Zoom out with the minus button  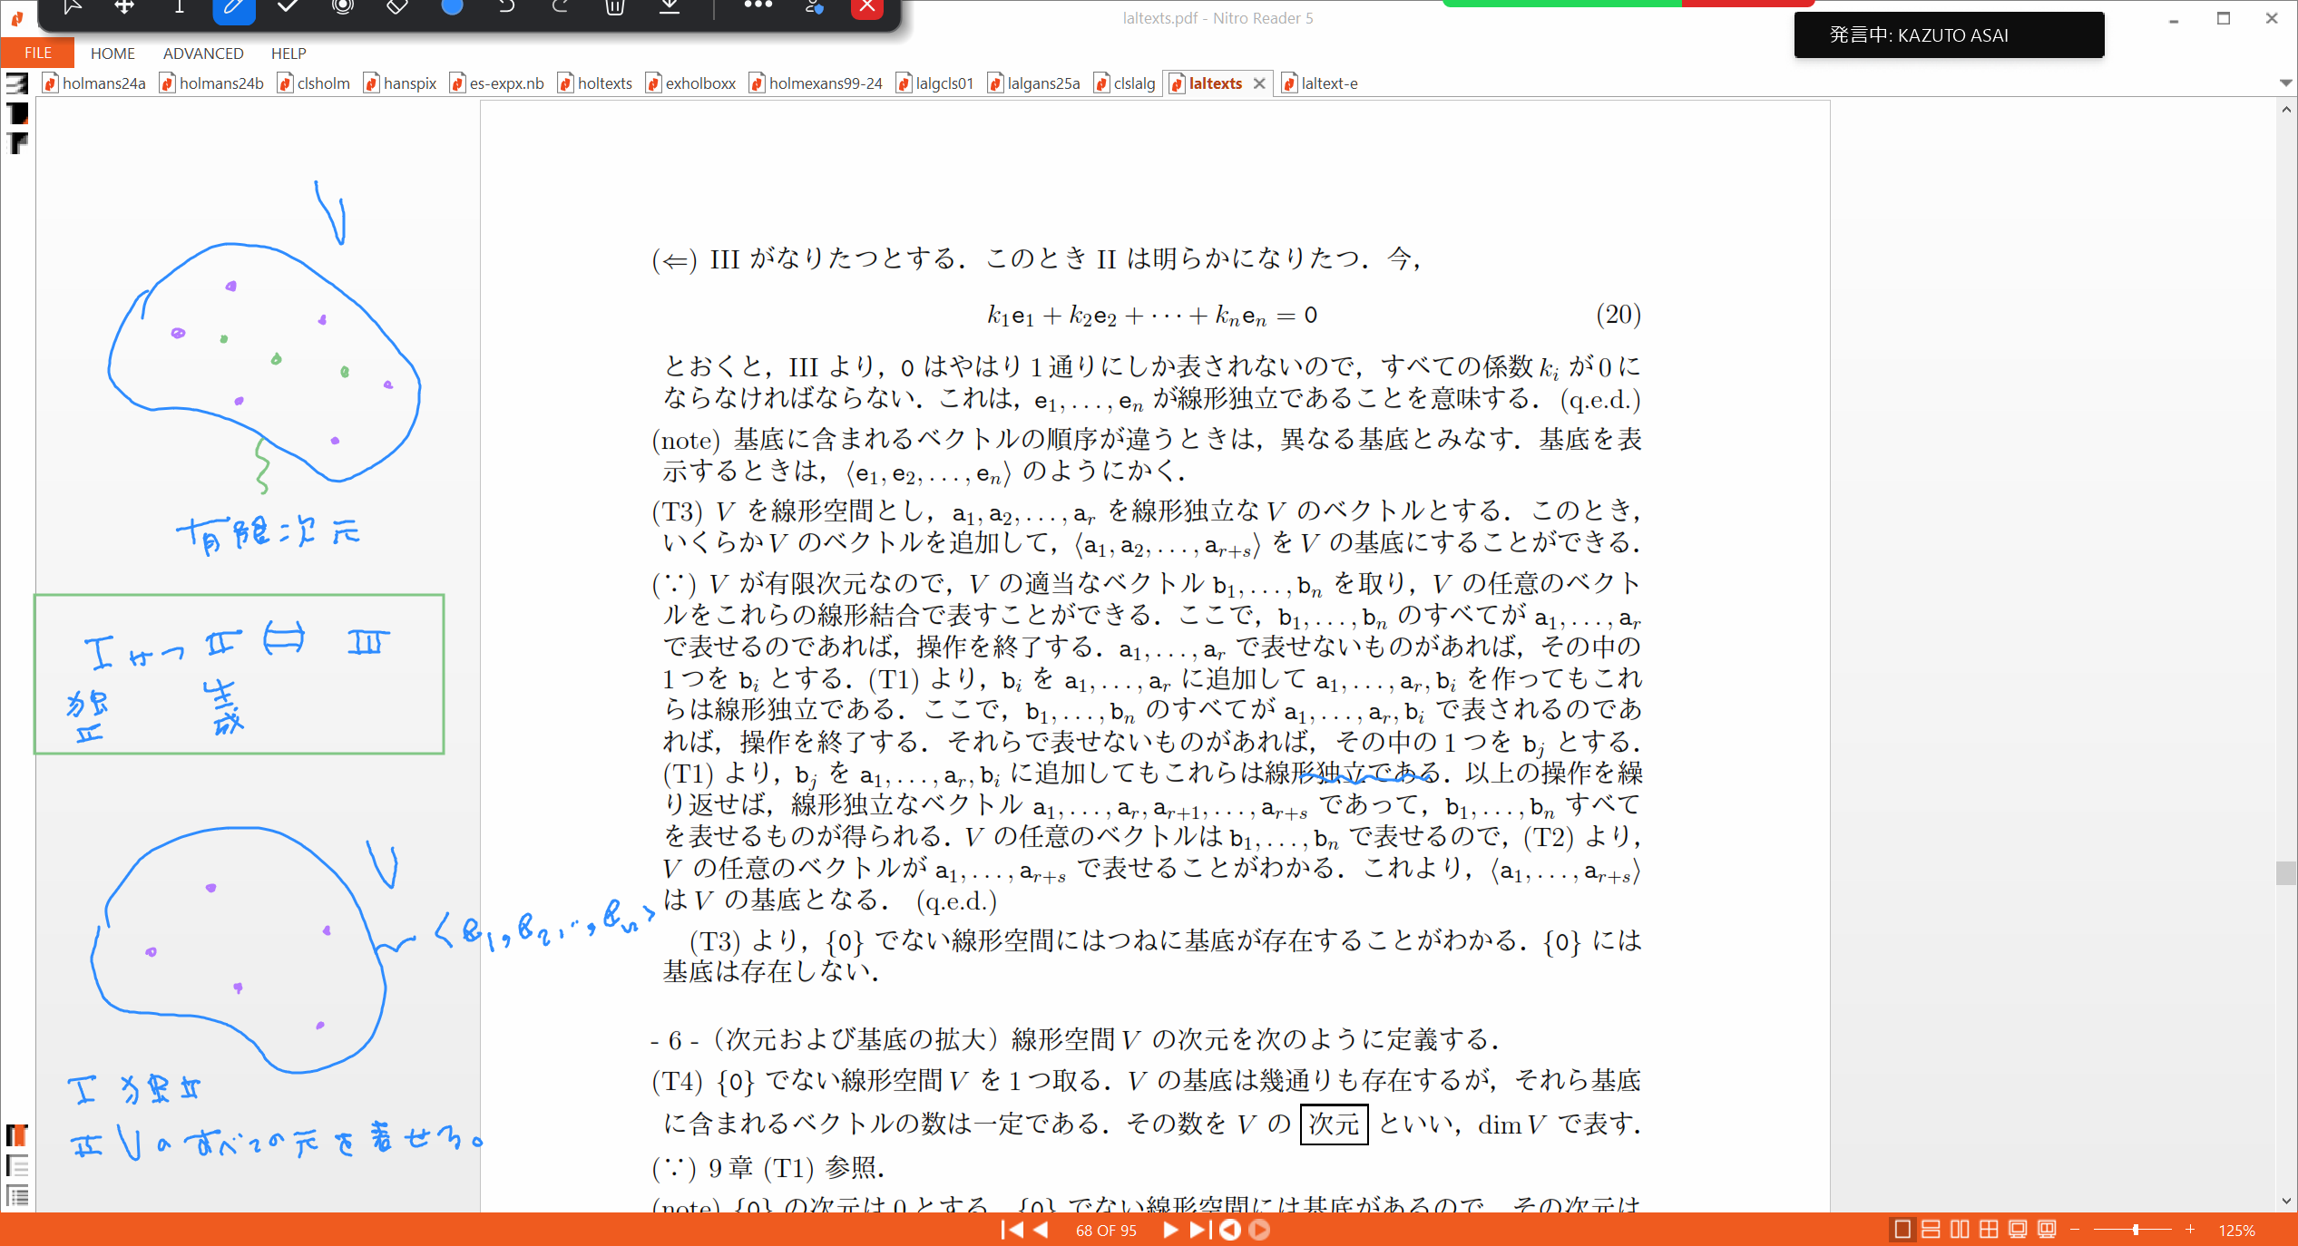2075,1230
